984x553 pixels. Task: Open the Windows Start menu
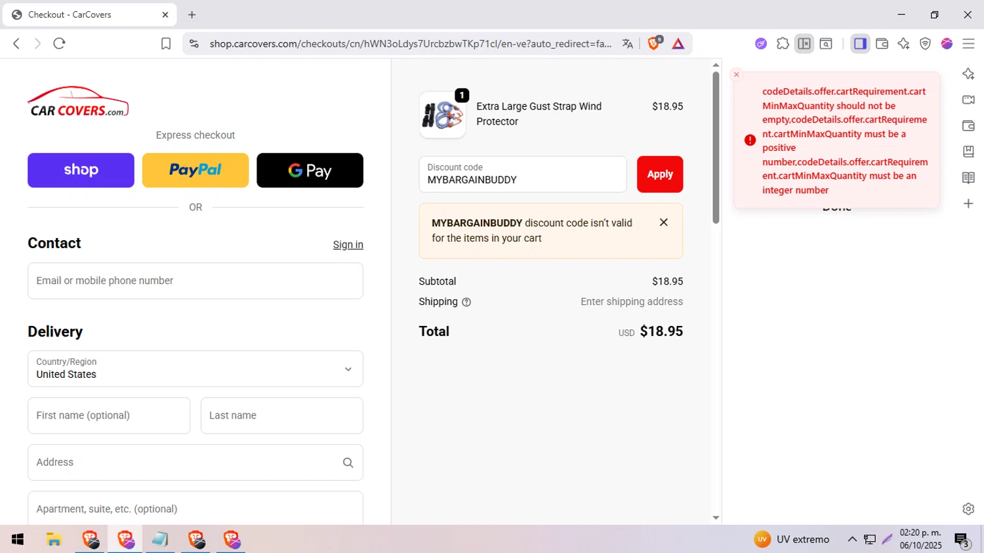18,539
